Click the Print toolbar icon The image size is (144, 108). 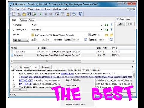(74, 14)
